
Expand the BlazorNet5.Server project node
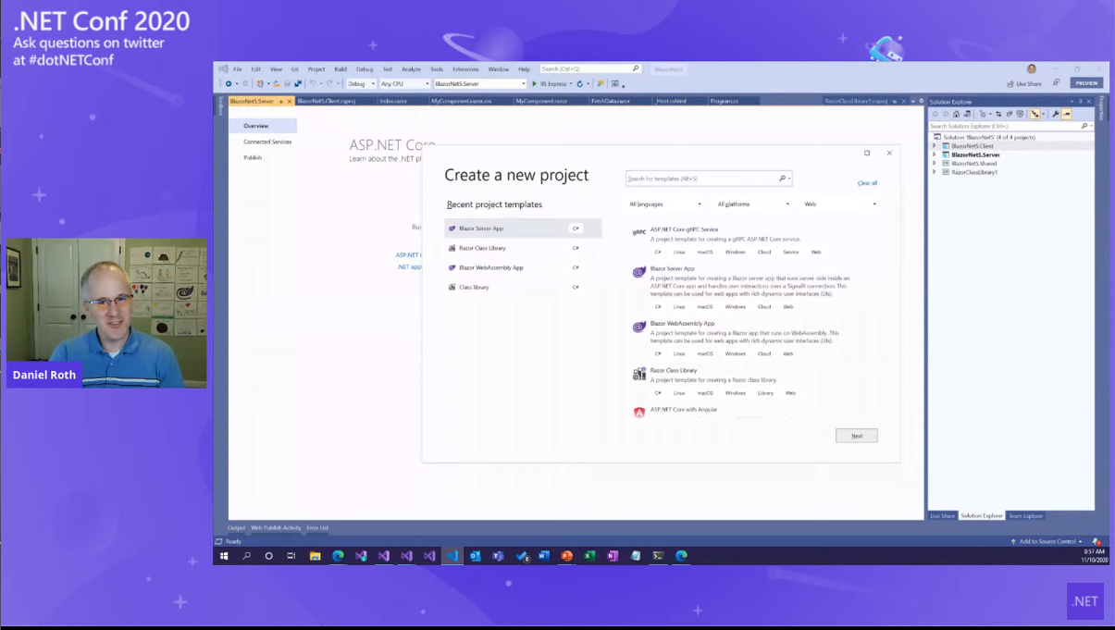(935, 154)
